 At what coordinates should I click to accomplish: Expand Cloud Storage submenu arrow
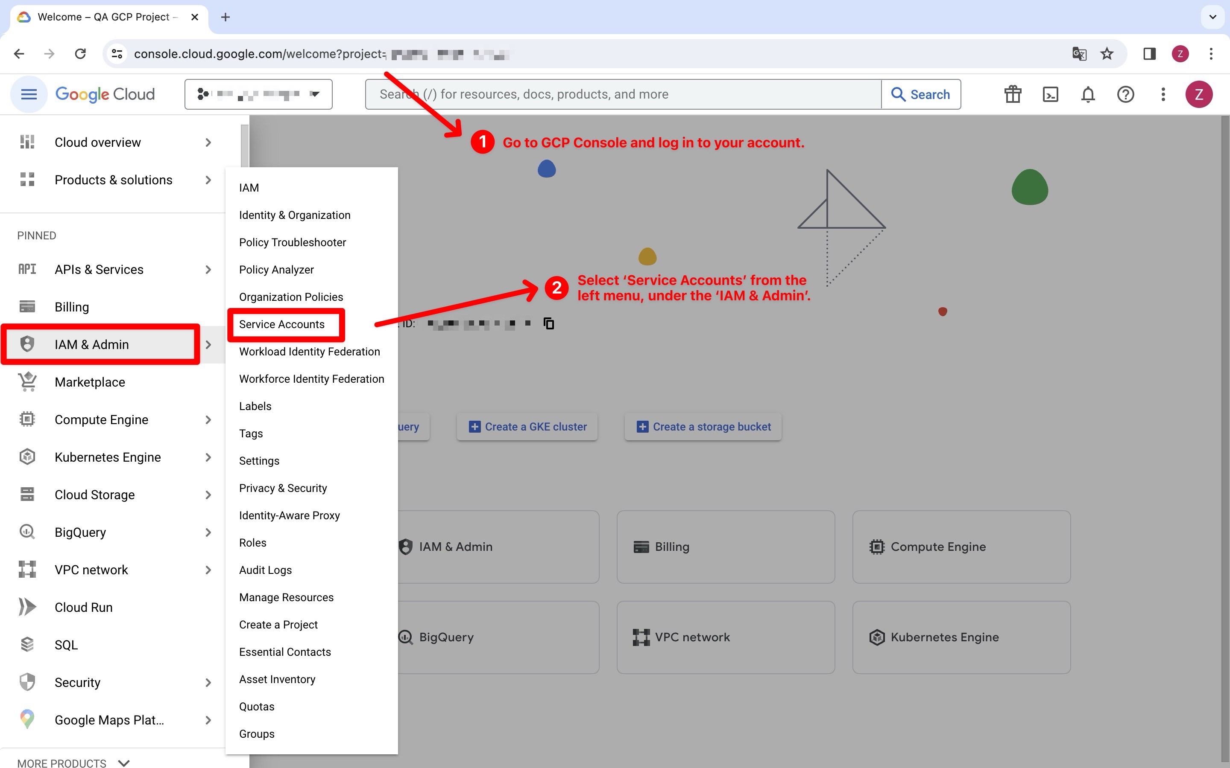(x=208, y=495)
